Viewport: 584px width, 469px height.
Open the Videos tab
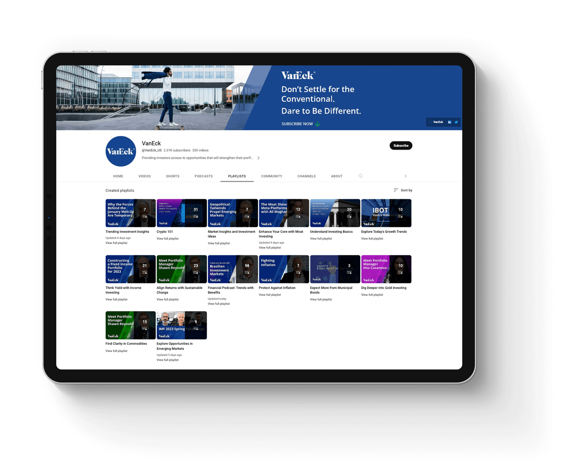point(144,176)
